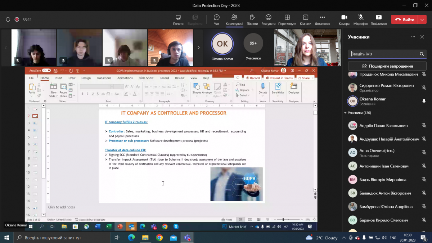432x243 pixels.
Task: Toggle the Notes pane in PowerPoint status bar
Action: coord(227,220)
